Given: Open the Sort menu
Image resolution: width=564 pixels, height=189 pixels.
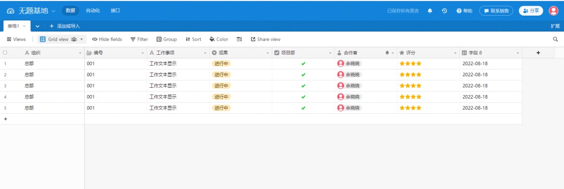Looking at the screenshot, I should (193, 39).
